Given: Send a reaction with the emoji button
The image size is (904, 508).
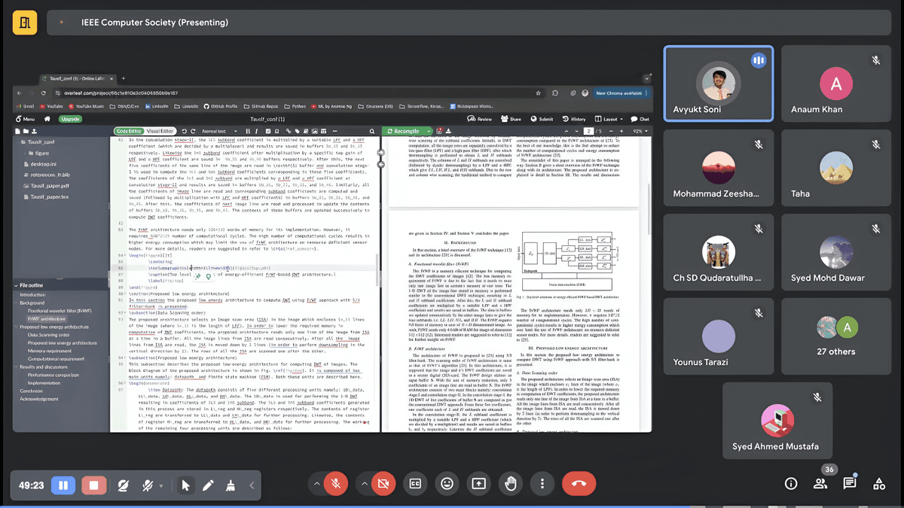Looking at the screenshot, I should coord(447,484).
